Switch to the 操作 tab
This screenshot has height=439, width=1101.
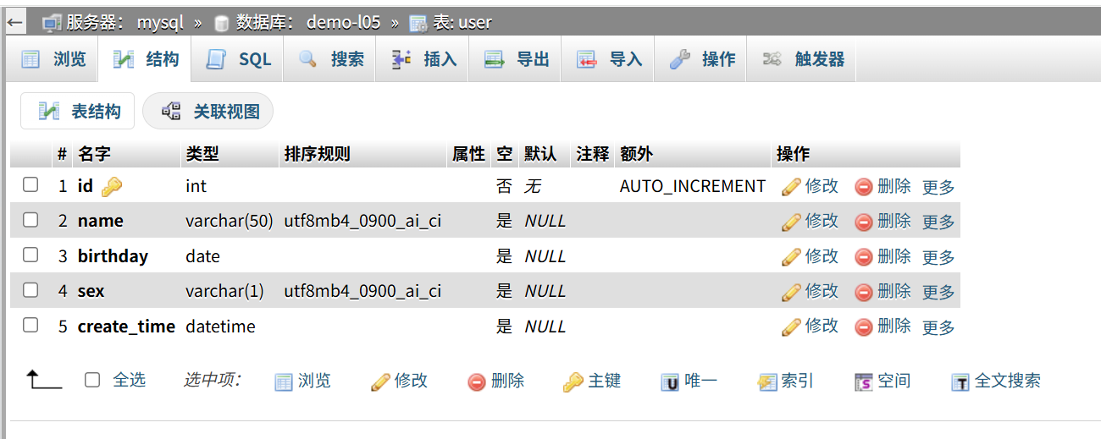click(701, 59)
